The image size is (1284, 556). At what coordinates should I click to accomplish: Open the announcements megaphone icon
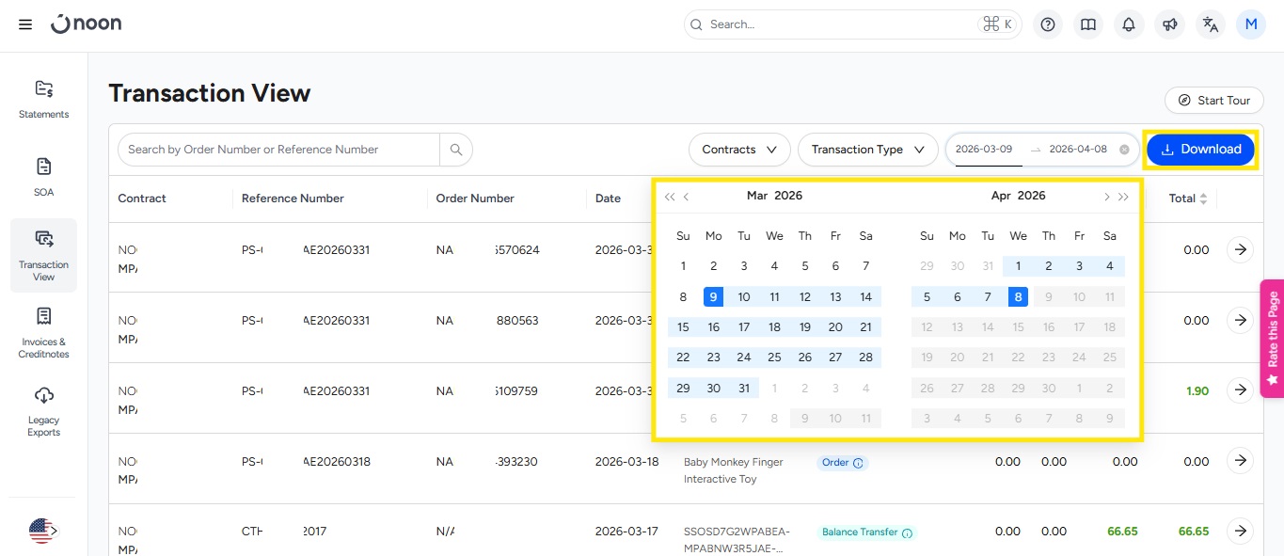[x=1169, y=24]
